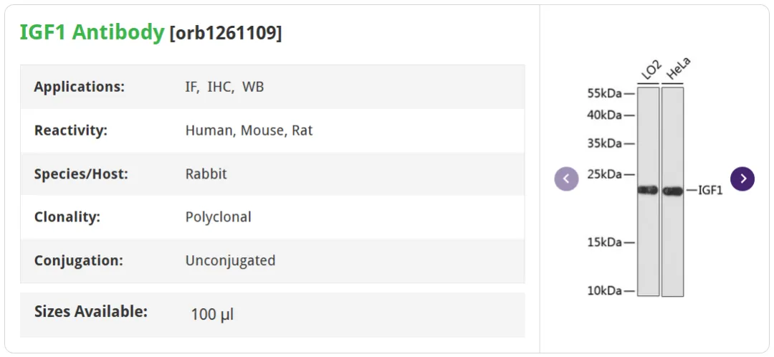
Task: Click the LO2 lane in blot image
Action: pyautogui.click(x=648, y=191)
